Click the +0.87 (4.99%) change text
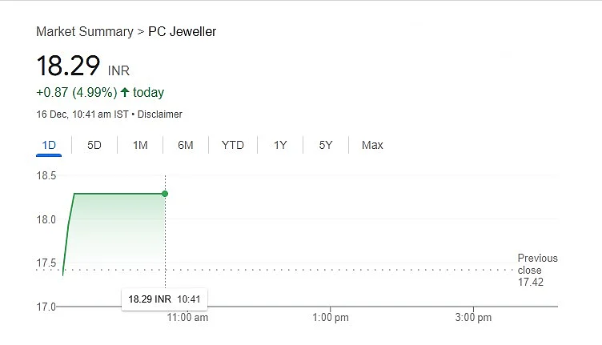The width and height of the screenshot is (602, 345). point(76,93)
